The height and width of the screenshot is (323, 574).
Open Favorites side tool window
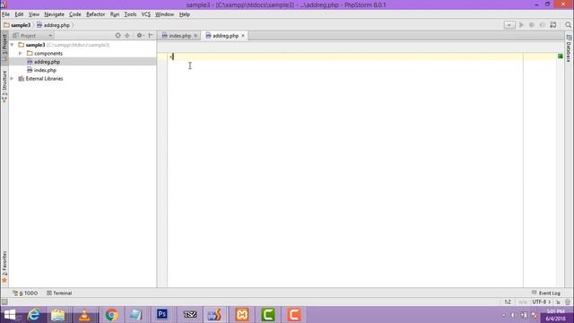(4, 266)
